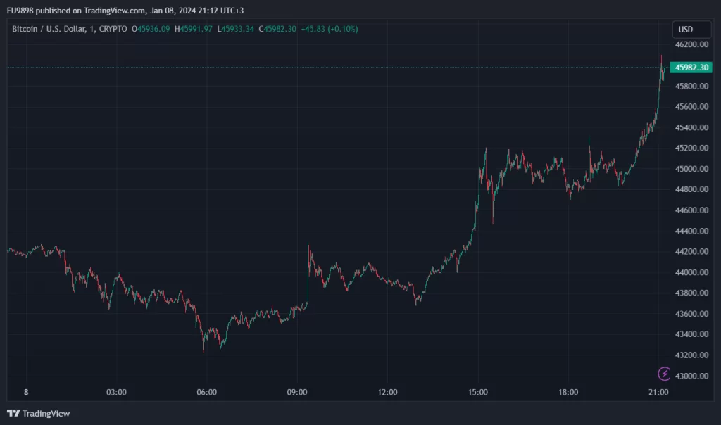The height and width of the screenshot is (425, 721).
Task: Open the USD currency selector
Action: [685, 30]
